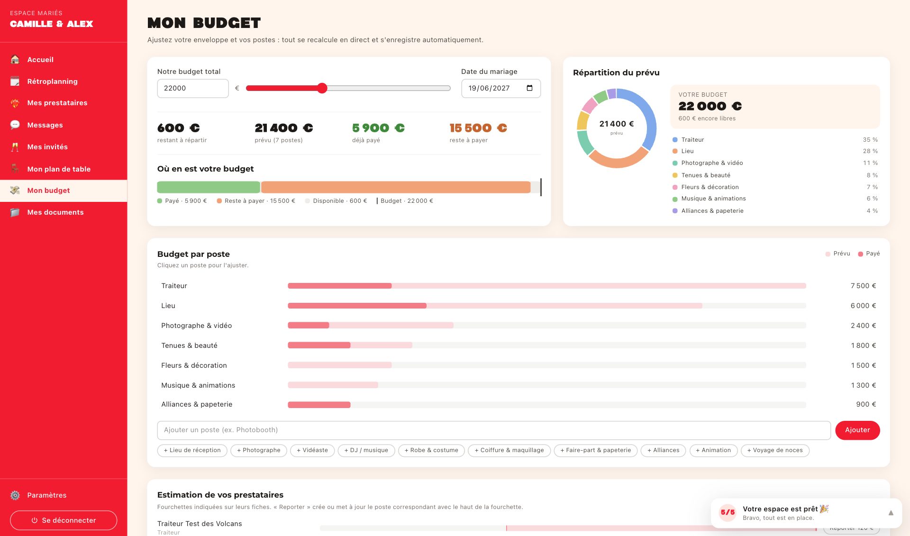The height and width of the screenshot is (536, 910).
Task: Click the 5/5 progress badge
Action: (x=728, y=512)
